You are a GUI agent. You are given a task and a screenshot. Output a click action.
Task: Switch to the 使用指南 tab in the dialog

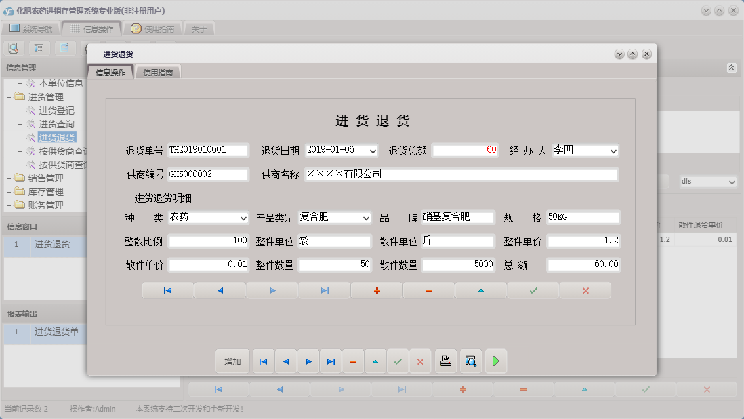tap(157, 71)
